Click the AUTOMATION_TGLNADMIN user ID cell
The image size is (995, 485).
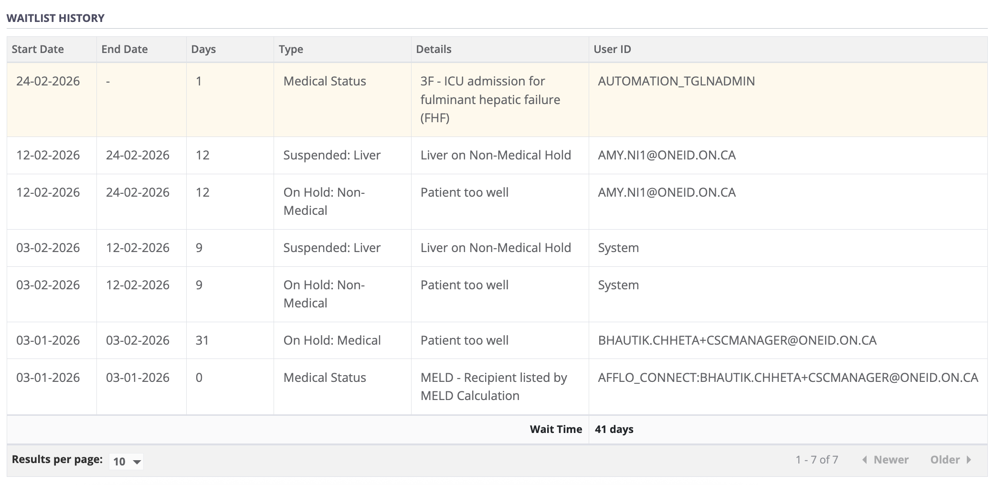point(676,81)
